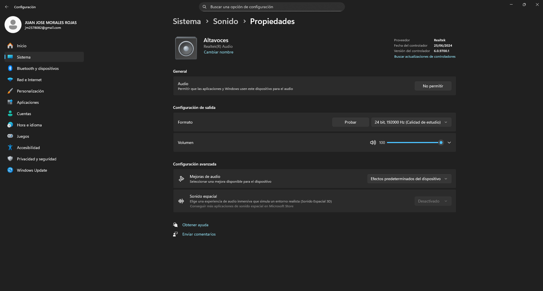Select Accesibilidad in the sidebar
This screenshot has height=291, width=543.
(x=44, y=147)
